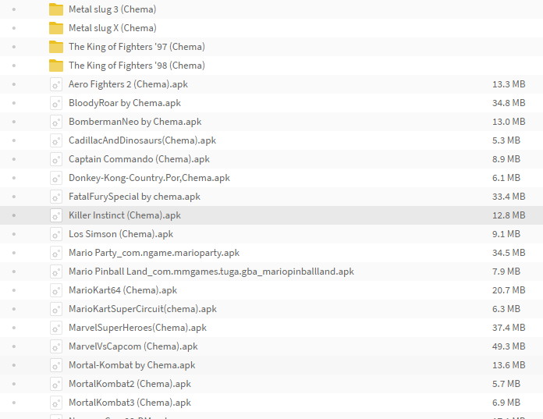Open The King of Fighters '97 (Chema) name
Image resolution: width=543 pixels, height=419 pixels.
137,47
